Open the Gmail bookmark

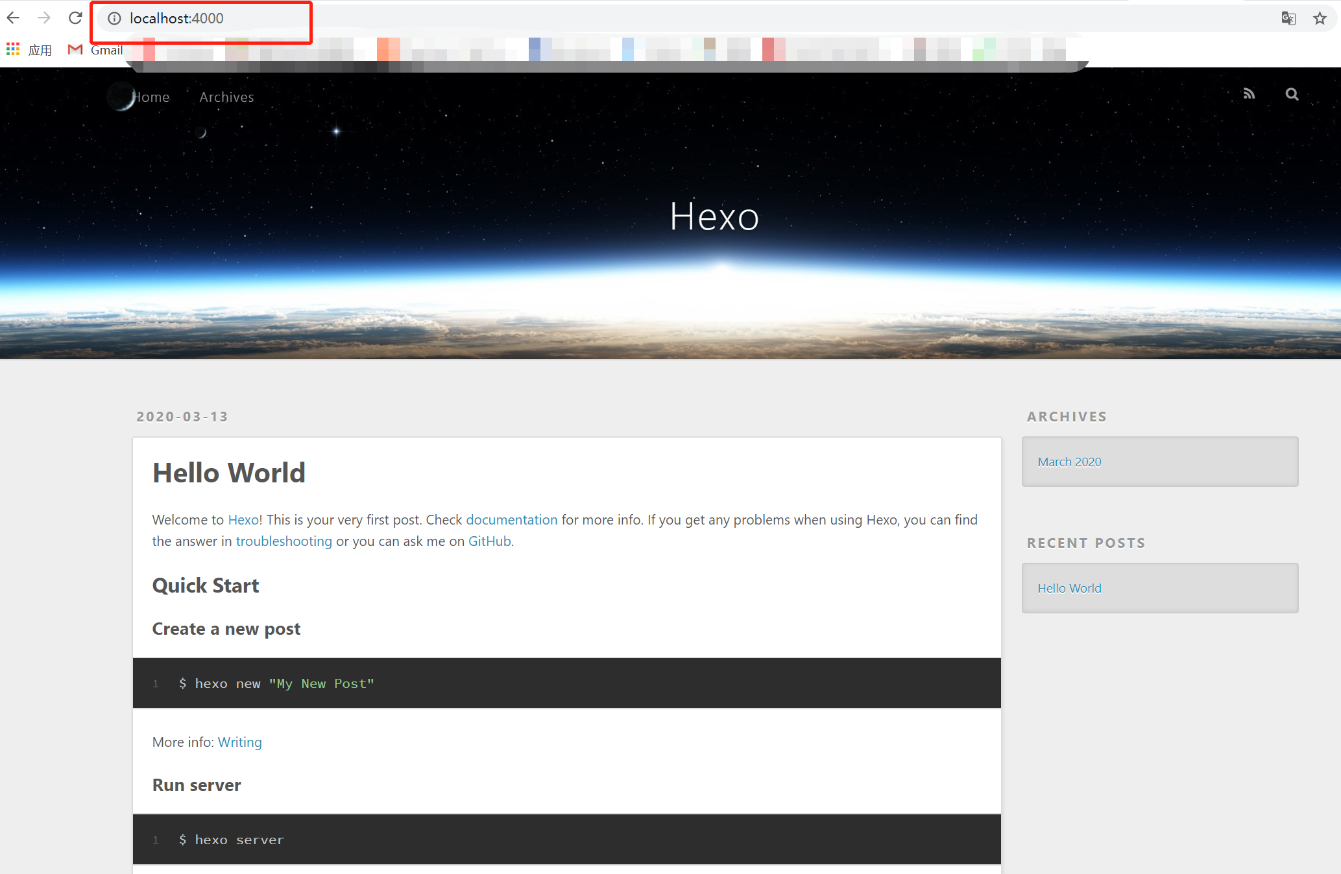coord(96,50)
